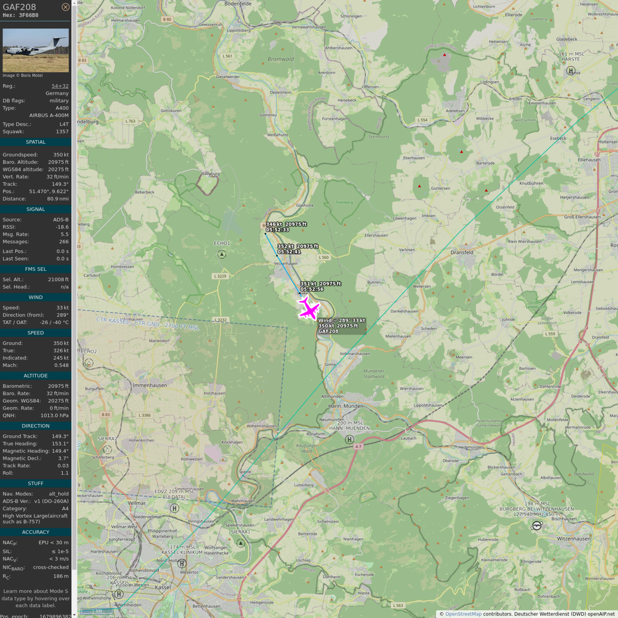Viewport: 618px width, 618px height.
Task: Click the ECHO1 reporting point marker
Action: pyautogui.click(x=221, y=254)
